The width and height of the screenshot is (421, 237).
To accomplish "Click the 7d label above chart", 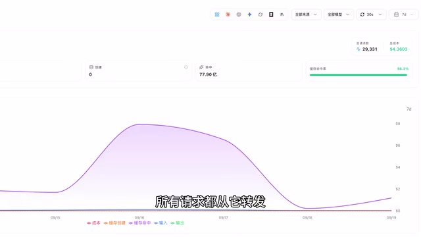I will pos(409,109).
